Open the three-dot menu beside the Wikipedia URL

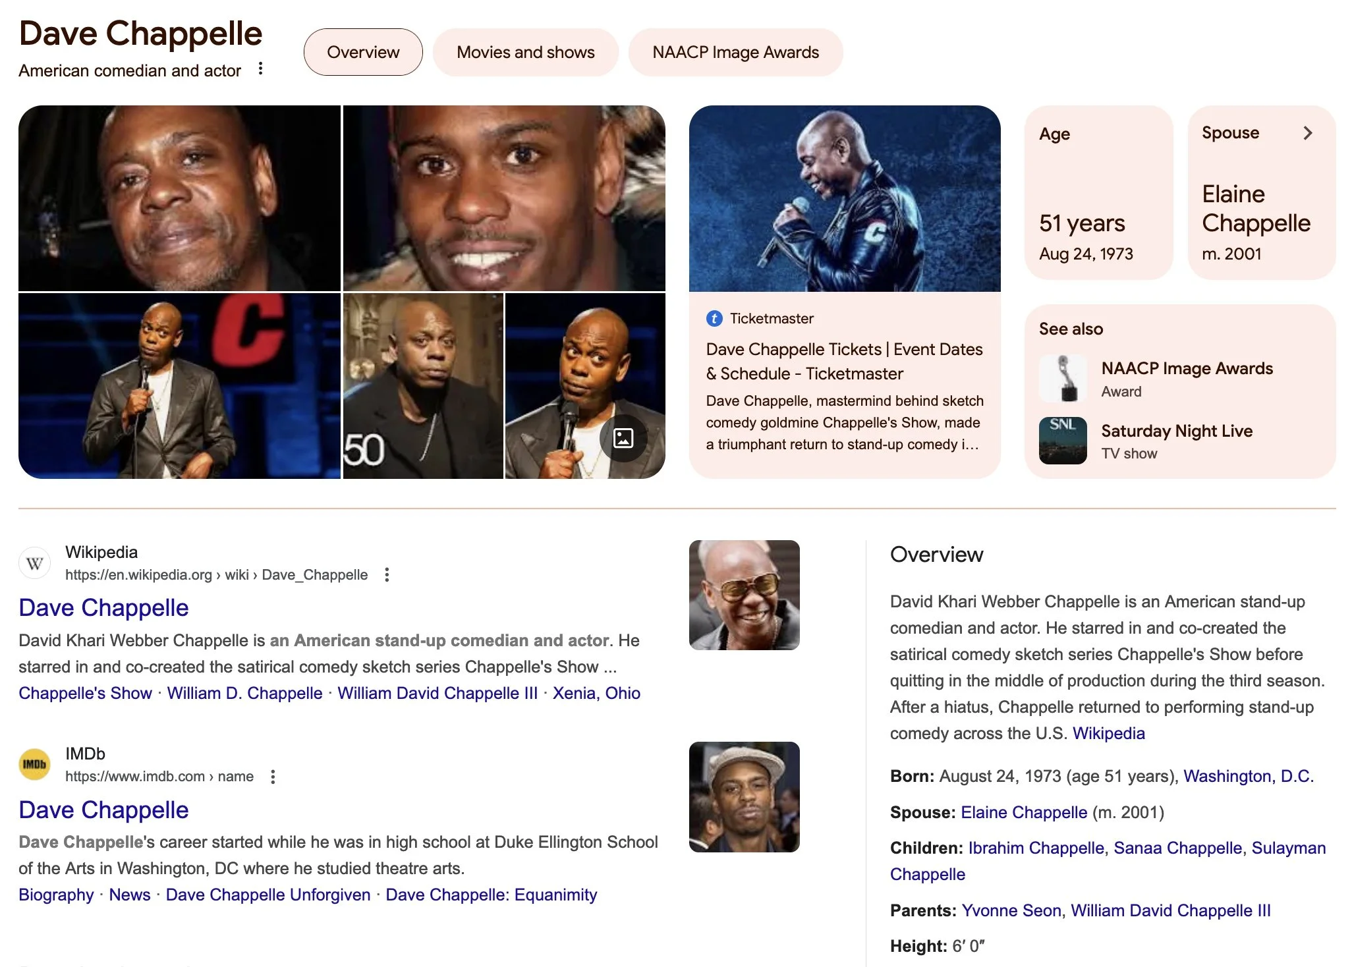coord(387,575)
